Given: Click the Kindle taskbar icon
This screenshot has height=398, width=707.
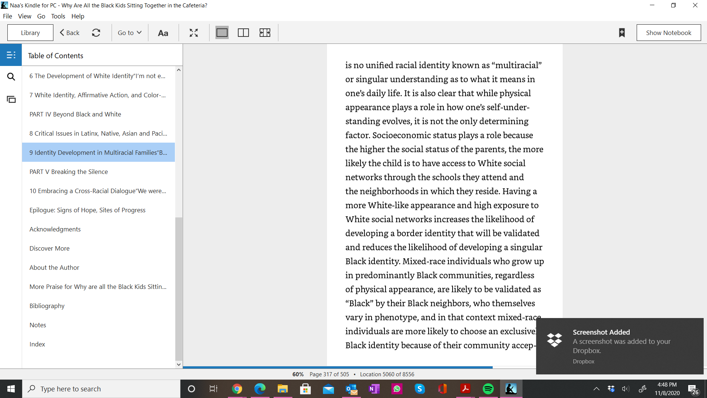Looking at the screenshot, I should (511, 389).
